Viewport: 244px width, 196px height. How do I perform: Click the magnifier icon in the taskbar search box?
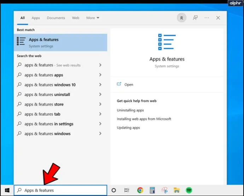[x=19, y=190]
